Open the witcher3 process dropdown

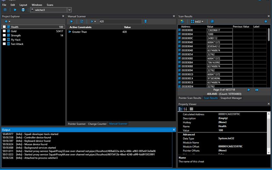pos(69,10)
